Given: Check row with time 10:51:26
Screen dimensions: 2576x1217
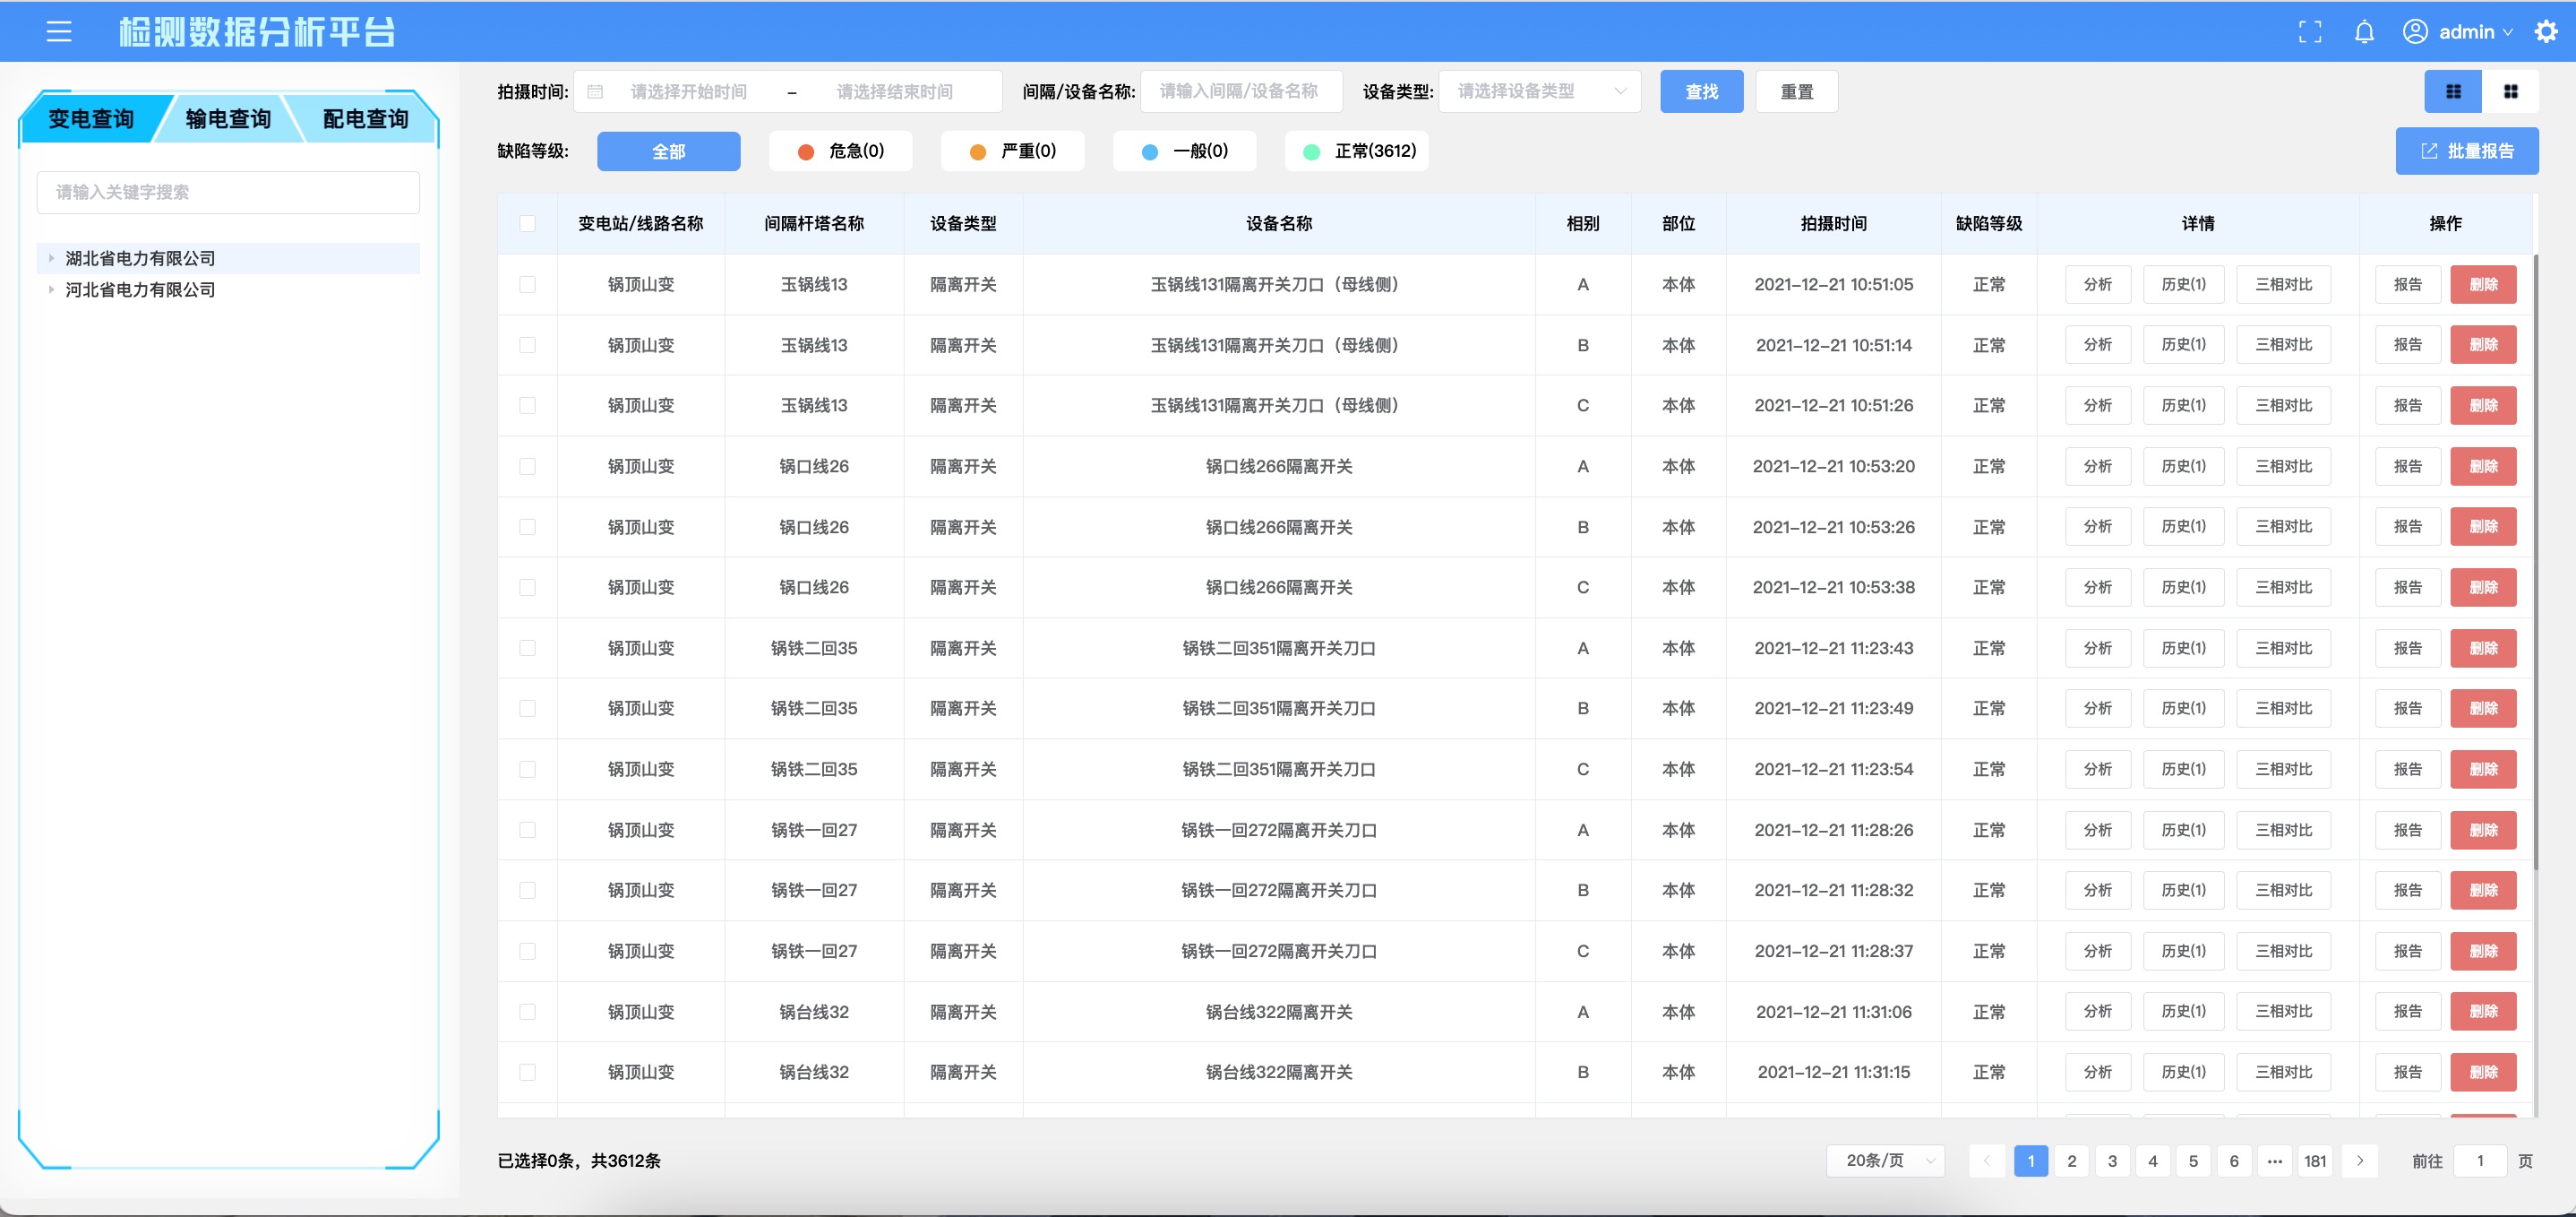Looking at the screenshot, I should click(x=527, y=405).
